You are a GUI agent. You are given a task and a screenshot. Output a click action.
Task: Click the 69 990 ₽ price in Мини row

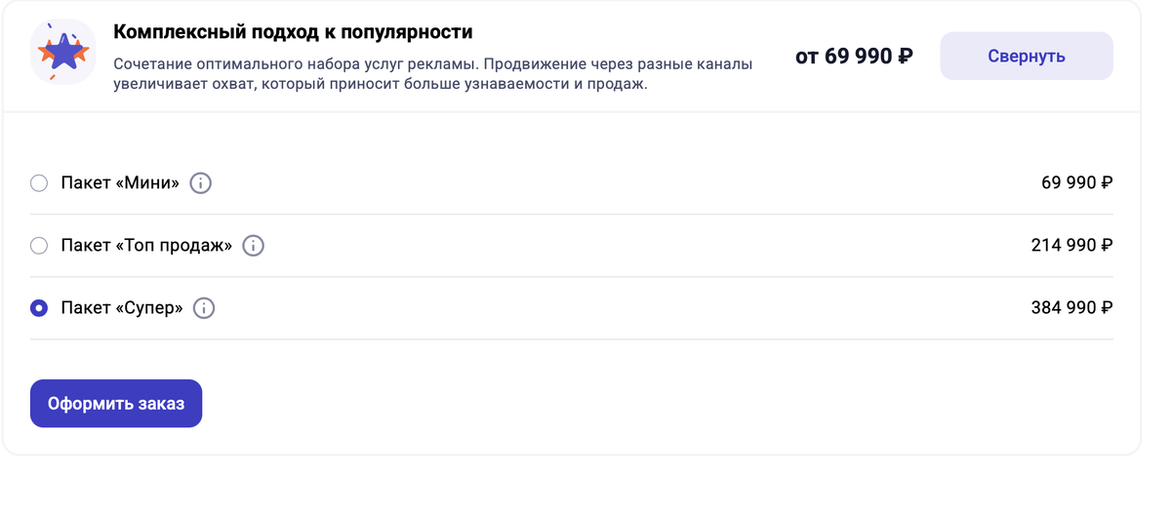coord(1076,182)
